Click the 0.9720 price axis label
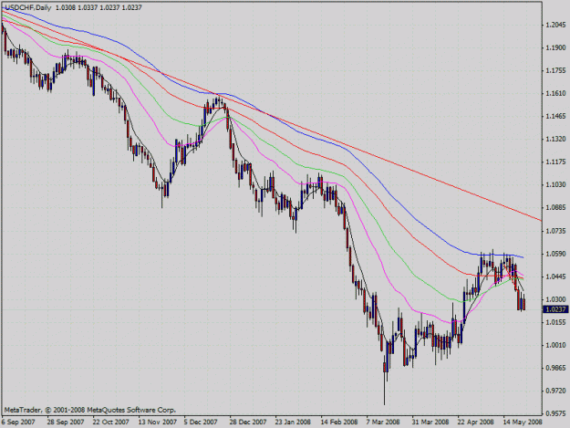Screen dimensions: 570x428 [x=555, y=391]
